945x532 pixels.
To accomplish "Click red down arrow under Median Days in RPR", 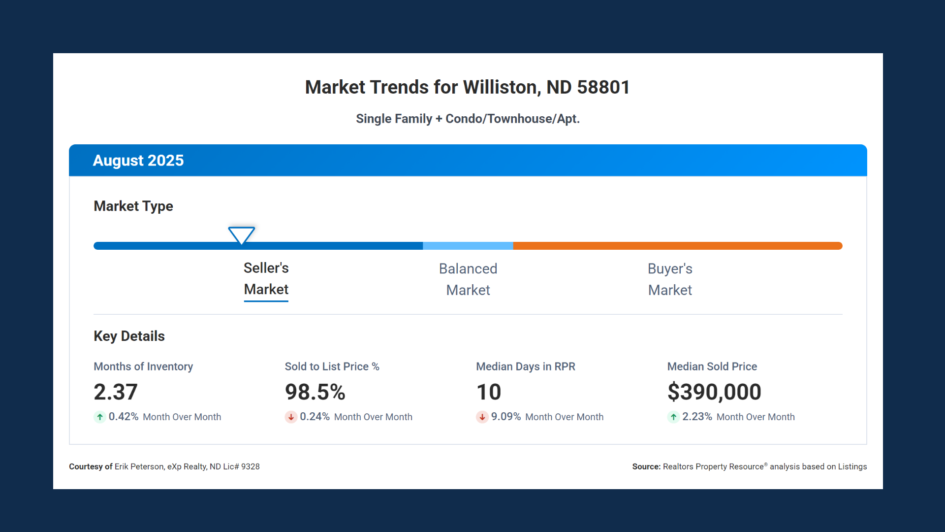I will click(482, 417).
